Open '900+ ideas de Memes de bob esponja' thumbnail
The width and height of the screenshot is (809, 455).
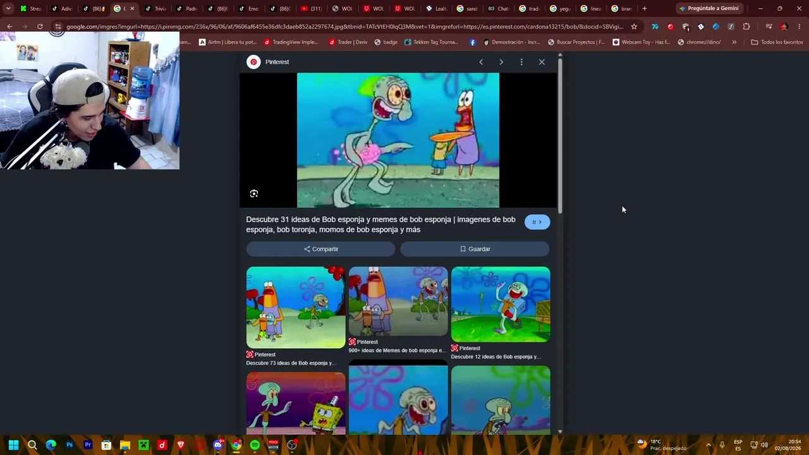[x=398, y=301]
